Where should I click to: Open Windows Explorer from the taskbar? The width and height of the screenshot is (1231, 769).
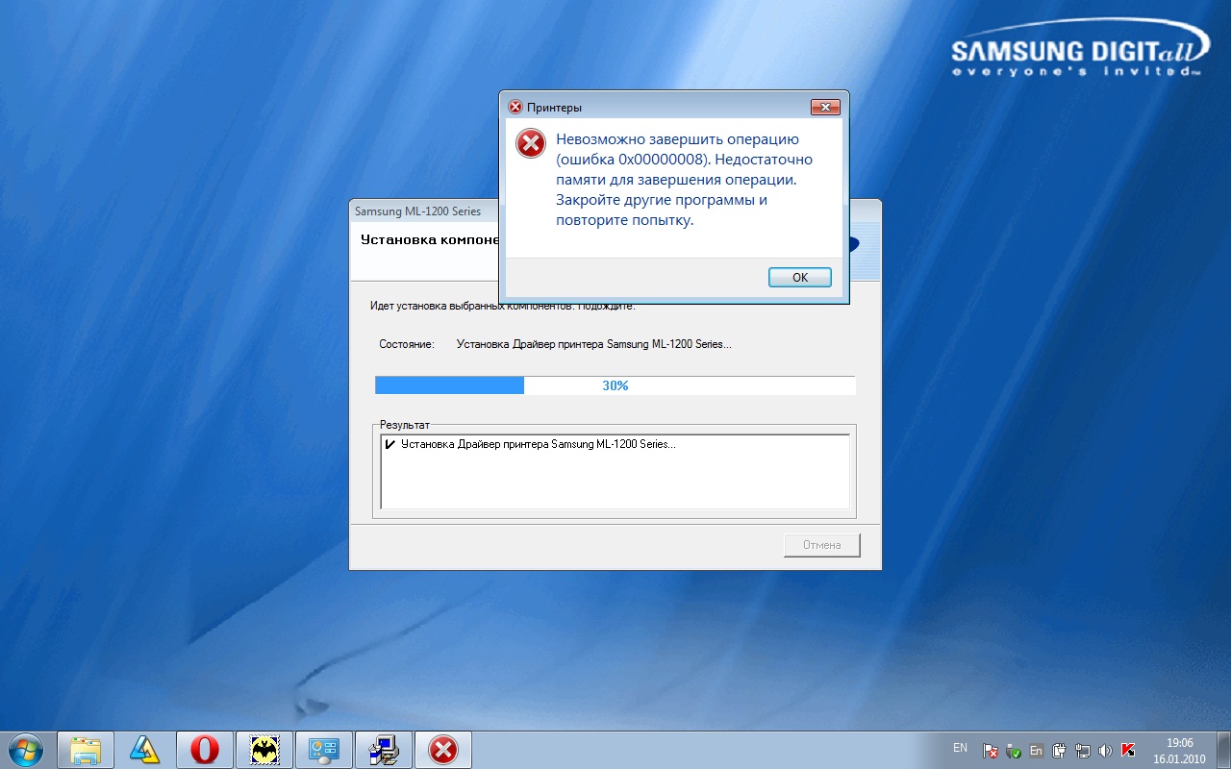click(x=86, y=749)
